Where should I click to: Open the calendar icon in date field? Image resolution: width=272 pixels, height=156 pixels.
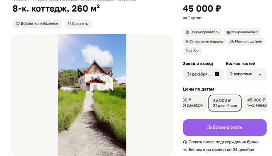(217, 74)
